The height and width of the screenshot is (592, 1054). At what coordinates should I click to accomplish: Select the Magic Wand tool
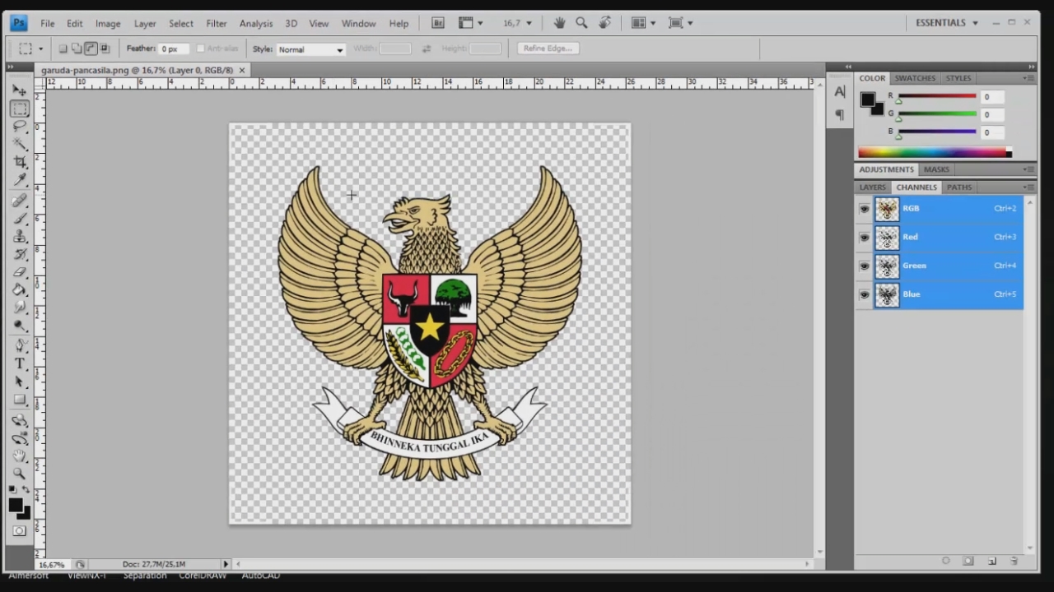pyautogui.click(x=20, y=145)
